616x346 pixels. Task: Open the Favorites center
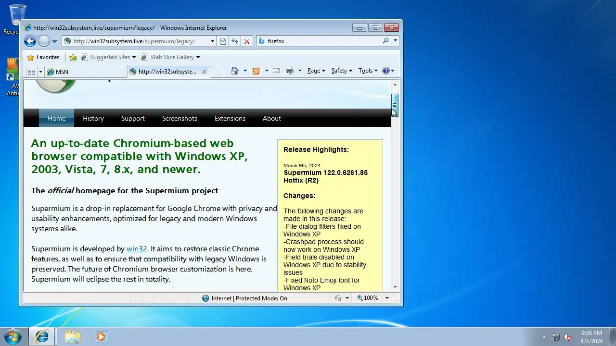(x=43, y=57)
